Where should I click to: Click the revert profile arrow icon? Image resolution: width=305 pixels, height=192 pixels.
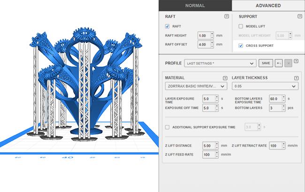(279, 63)
